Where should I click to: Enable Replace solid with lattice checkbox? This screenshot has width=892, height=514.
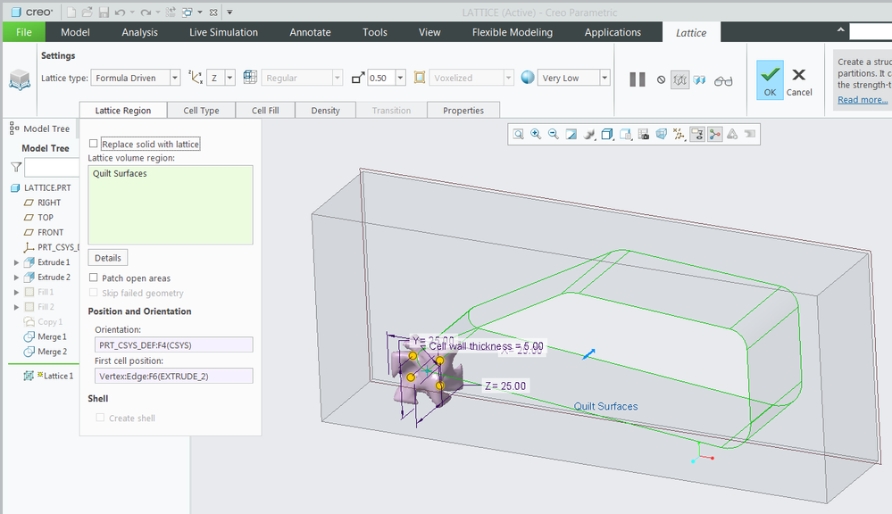94,144
